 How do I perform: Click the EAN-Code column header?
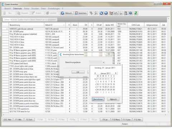point(136,25)
